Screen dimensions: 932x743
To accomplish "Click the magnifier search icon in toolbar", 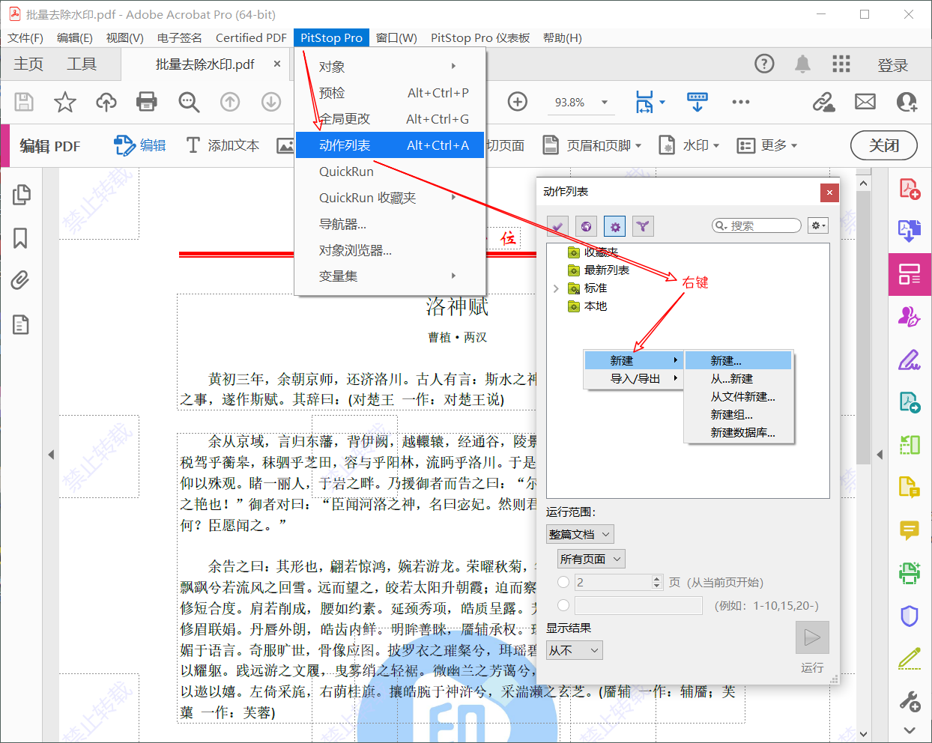I will 189,102.
